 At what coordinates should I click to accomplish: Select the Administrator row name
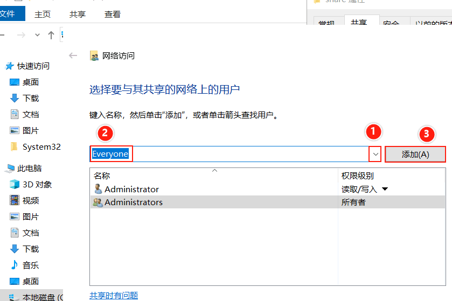coord(132,189)
